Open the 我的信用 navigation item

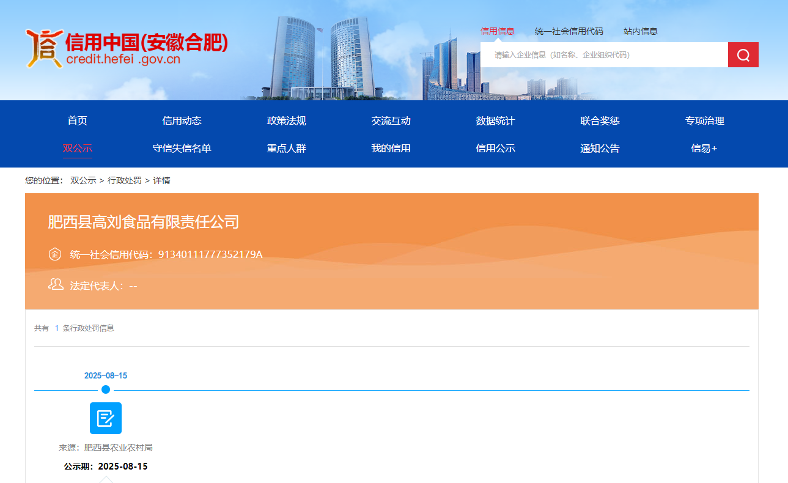tap(391, 148)
